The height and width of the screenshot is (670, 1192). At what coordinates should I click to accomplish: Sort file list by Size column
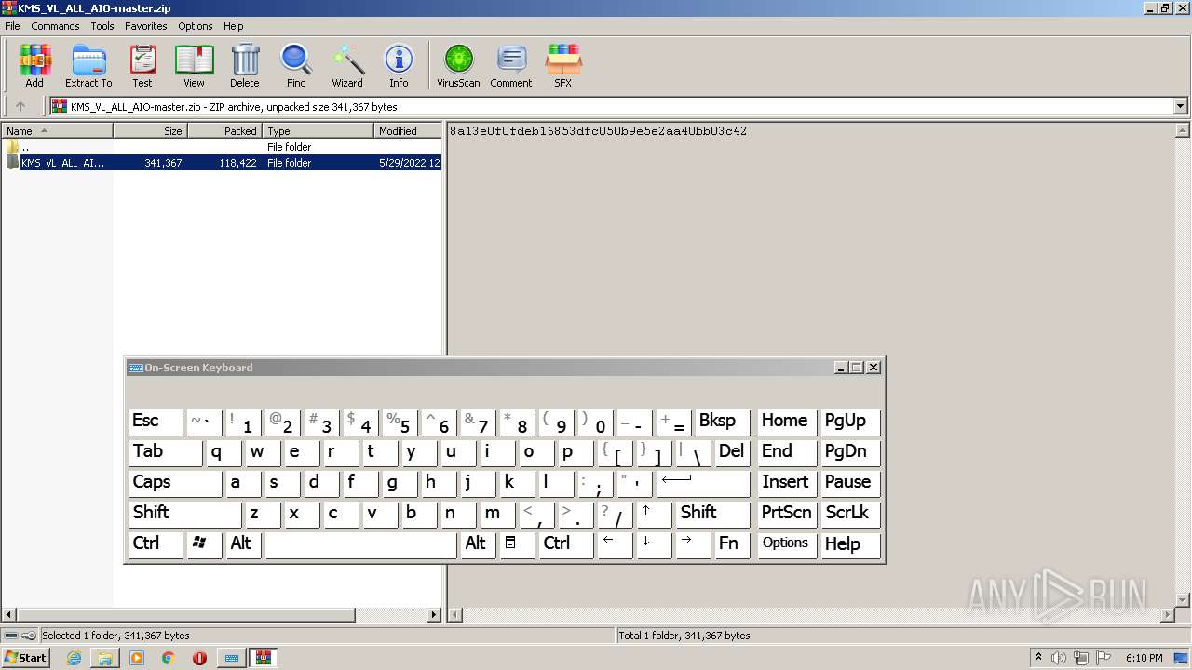(x=150, y=131)
